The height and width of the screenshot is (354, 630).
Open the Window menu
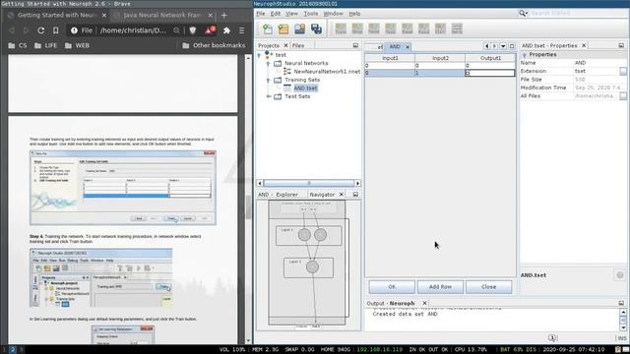click(333, 14)
